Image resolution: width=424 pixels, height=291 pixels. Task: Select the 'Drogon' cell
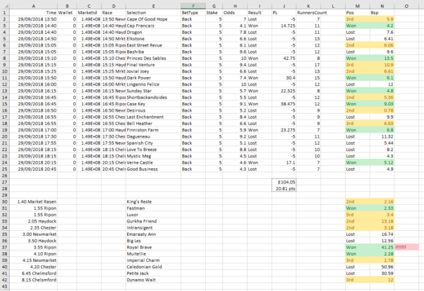[x=153, y=32]
